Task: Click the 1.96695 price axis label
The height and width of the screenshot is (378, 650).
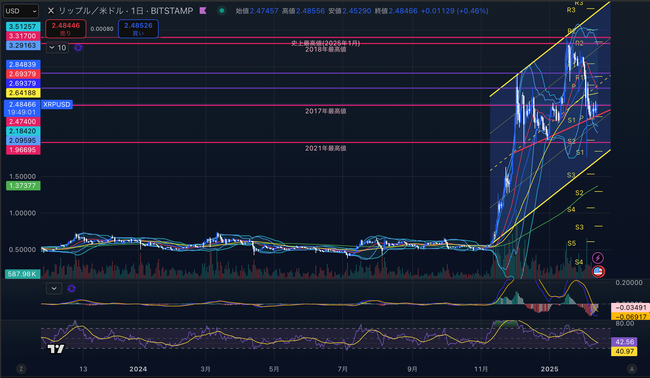Action: pos(23,150)
